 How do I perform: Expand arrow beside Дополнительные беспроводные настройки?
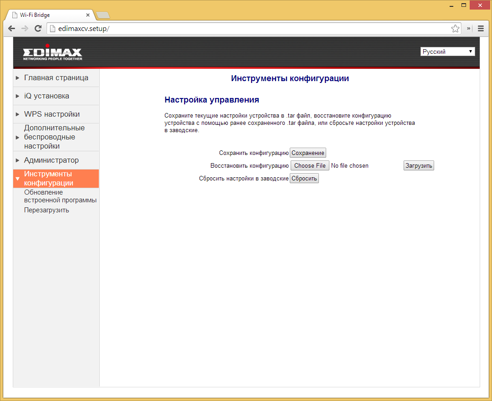pyautogui.click(x=18, y=137)
